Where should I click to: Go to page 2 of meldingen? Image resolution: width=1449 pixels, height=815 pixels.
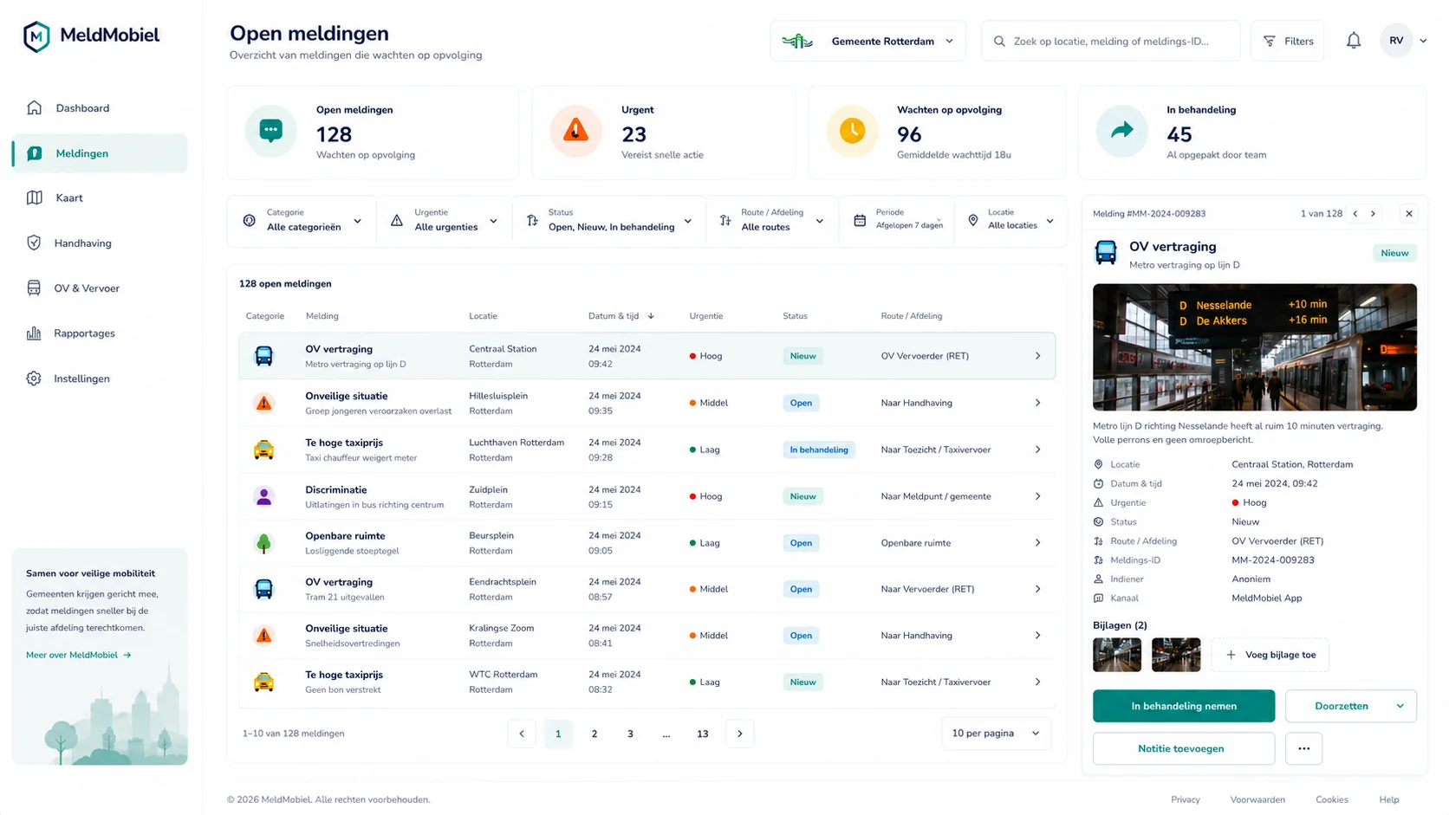[594, 734]
